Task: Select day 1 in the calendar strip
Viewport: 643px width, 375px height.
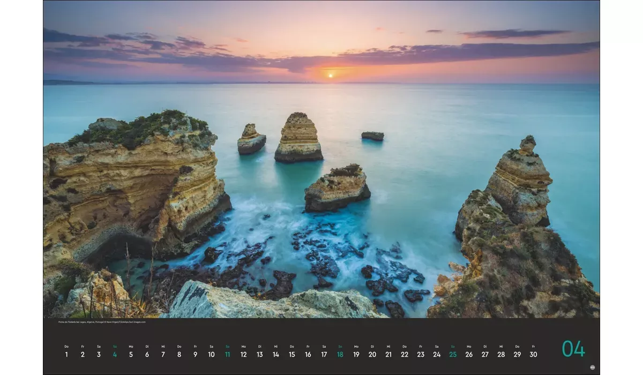Action: pos(66,354)
